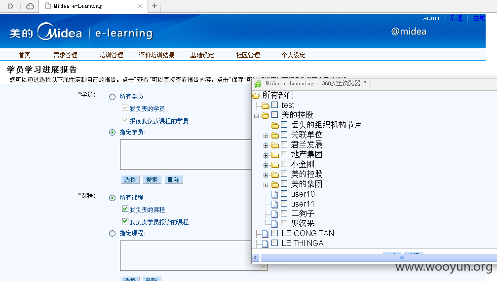Expand the 小金刚 tree node
This screenshot has height=281, width=497.
coord(266,165)
